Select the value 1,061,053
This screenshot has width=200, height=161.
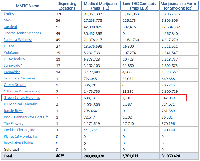pos(131,14)
